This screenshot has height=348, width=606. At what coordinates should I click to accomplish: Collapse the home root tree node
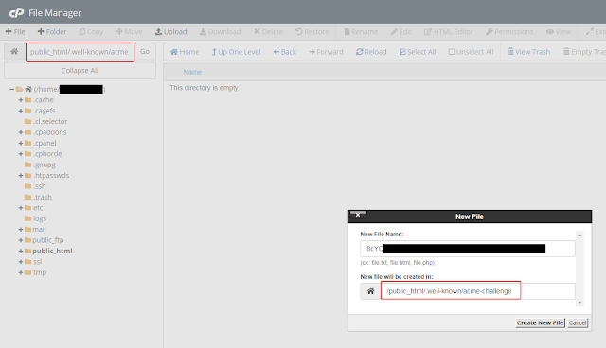click(x=11, y=89)
